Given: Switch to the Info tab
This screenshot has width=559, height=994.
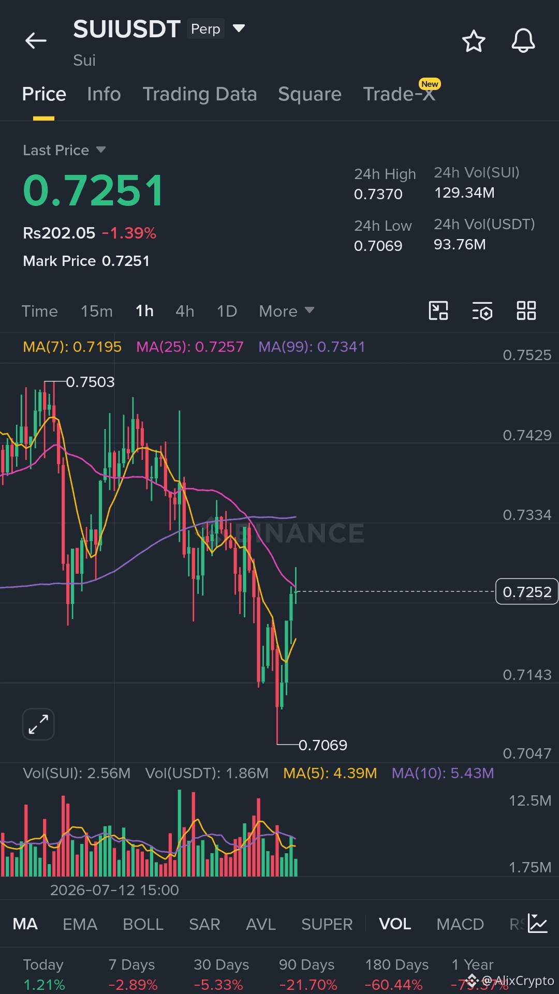Looking at the screenshot, I should pyautogui.click(x=104, y=94).
